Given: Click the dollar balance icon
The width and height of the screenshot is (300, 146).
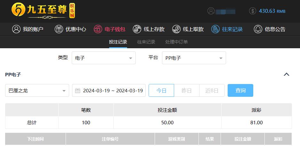Looking at the screenshot, I should click(x=253, y=11).
